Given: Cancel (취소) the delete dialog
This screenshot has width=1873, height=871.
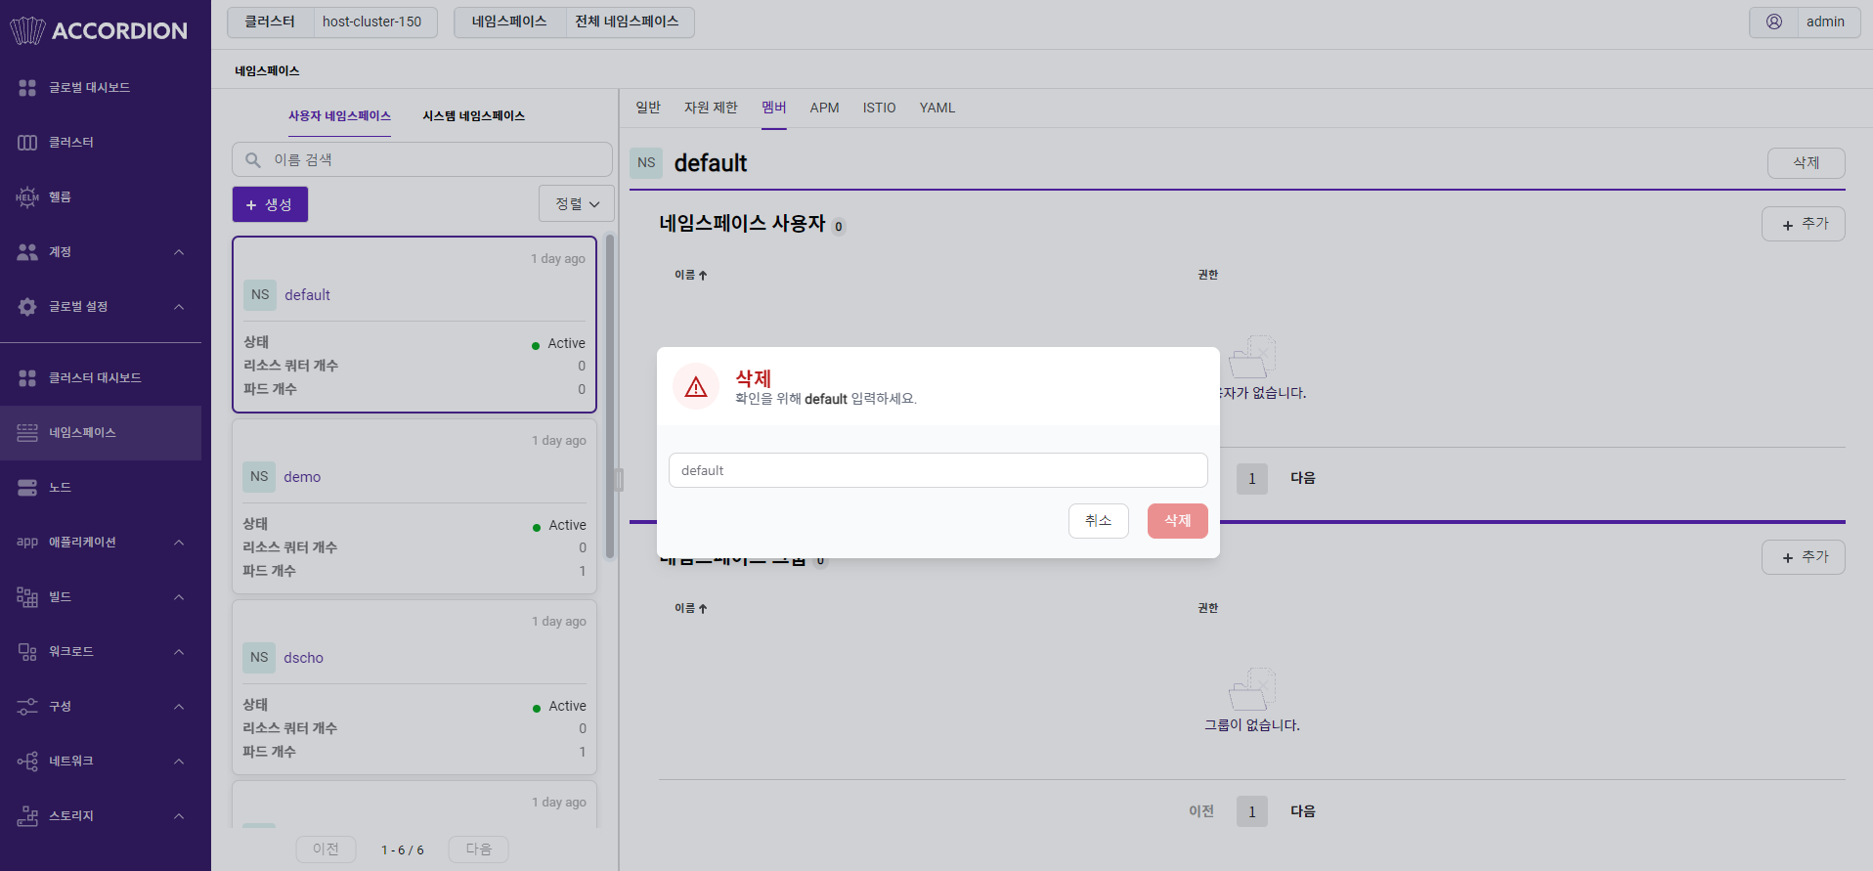Looking at the screenshot, I should point(1099,521).
